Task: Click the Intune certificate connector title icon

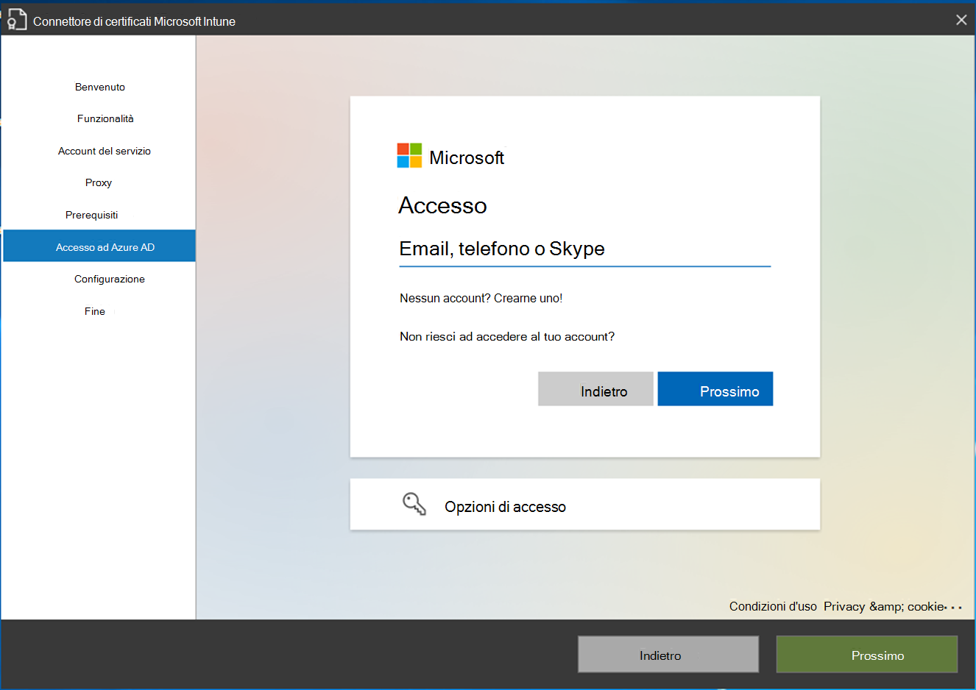Action: click(16, 20)
